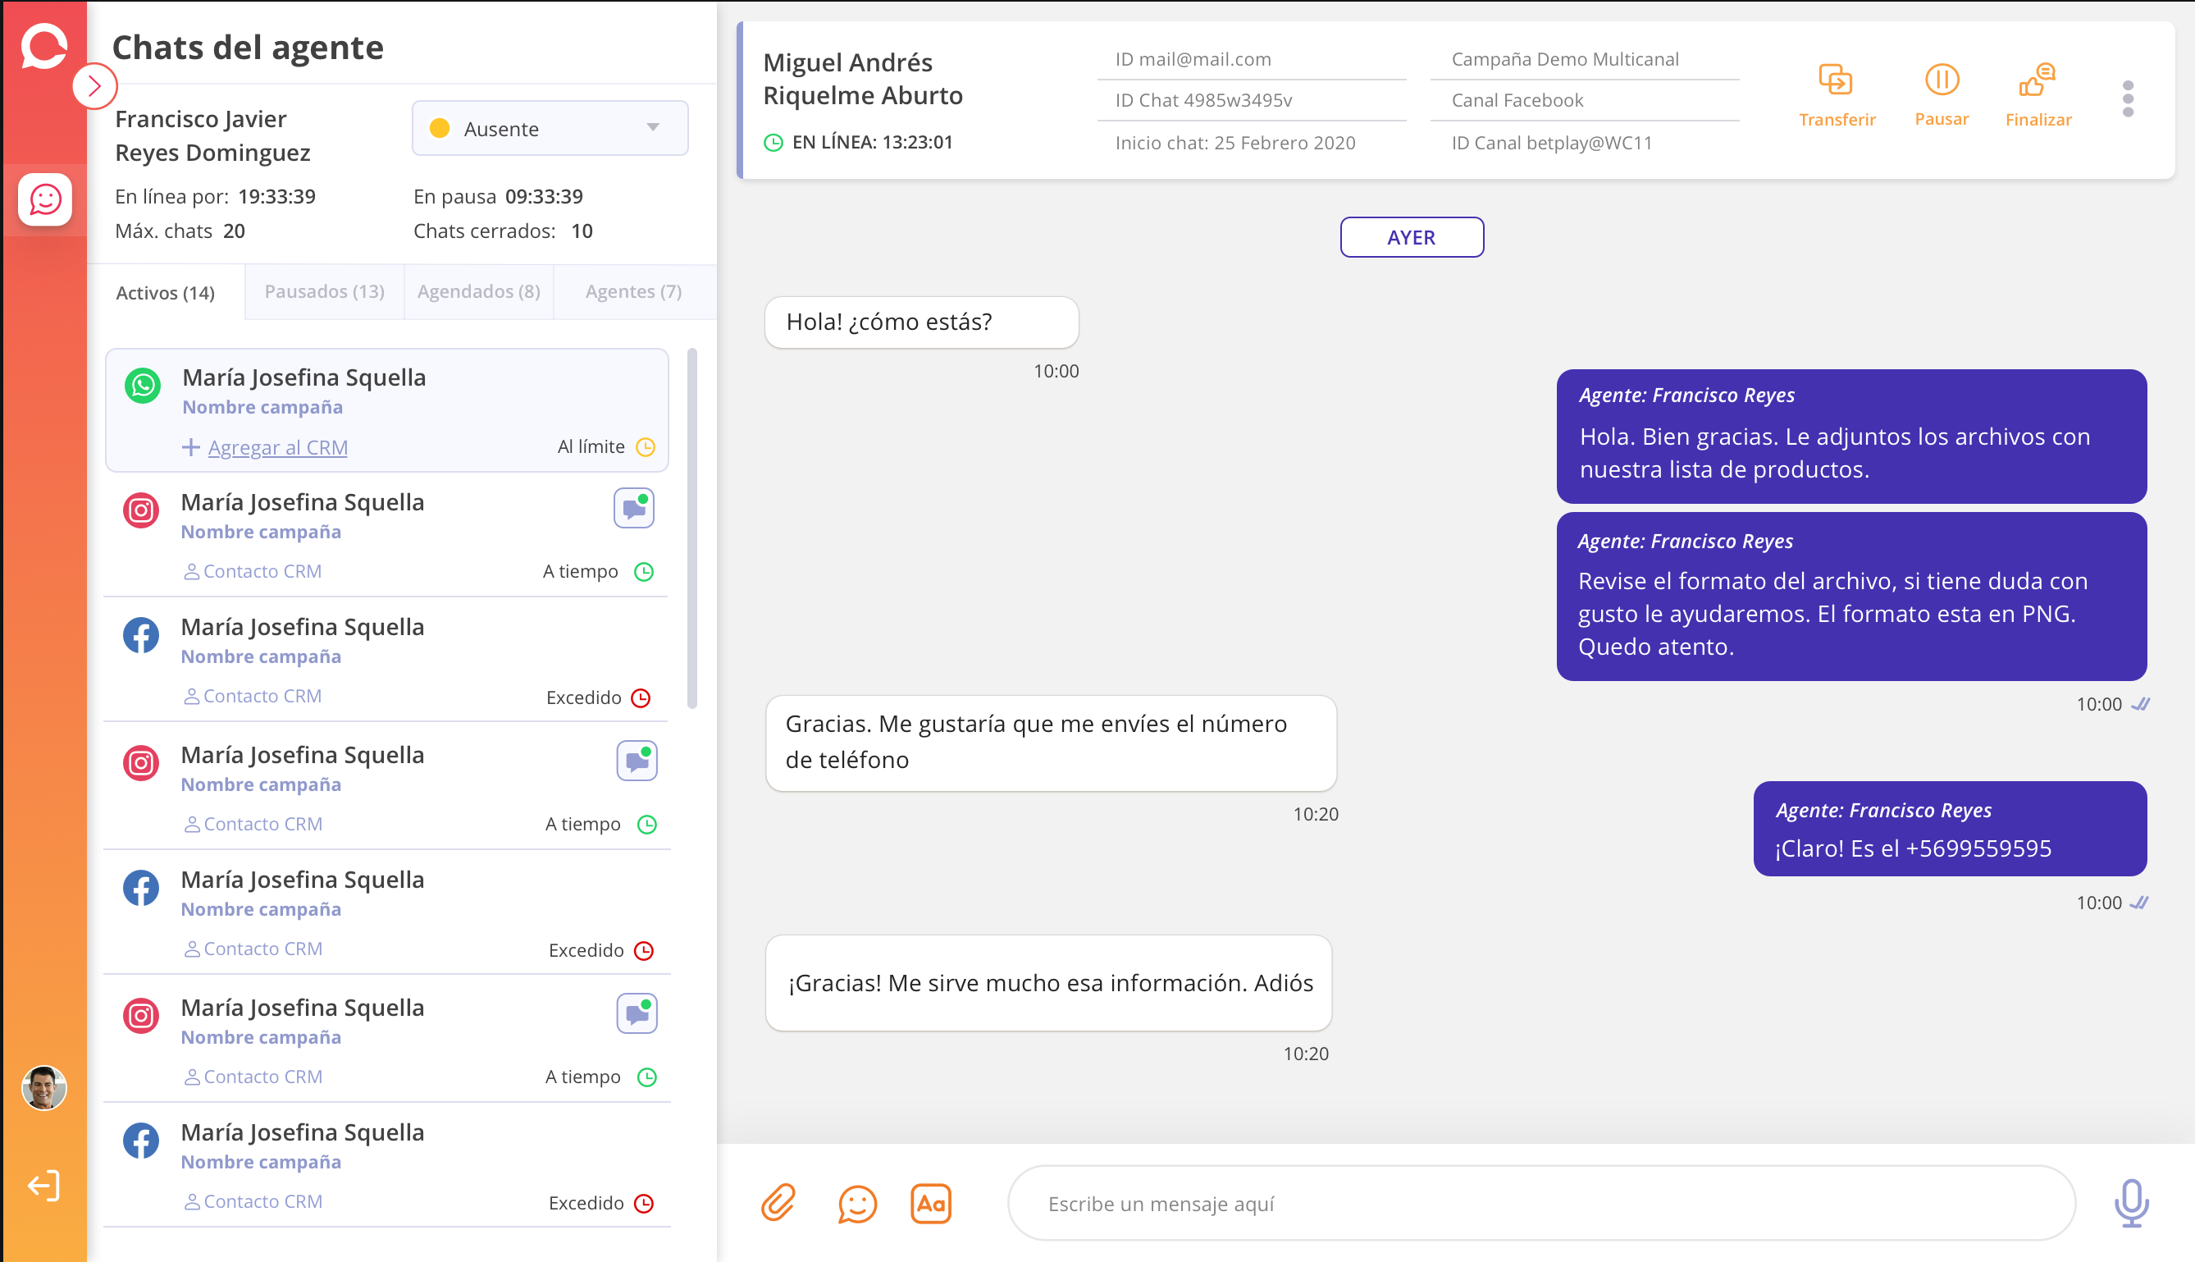Click the AYER date button
This screenshot has width=2195, height=1262.
pyautogui.click(x=1411, y=237)
